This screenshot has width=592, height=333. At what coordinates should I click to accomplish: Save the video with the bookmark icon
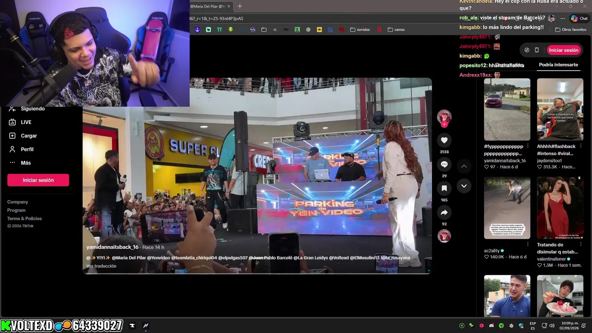pos(444,188)
